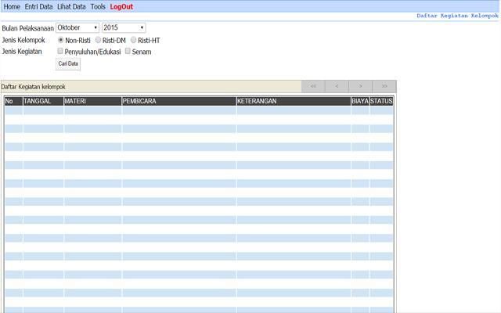Expand the 2015 year dropdown
Viewport: 501px width, 313px height.
point(124,27)
